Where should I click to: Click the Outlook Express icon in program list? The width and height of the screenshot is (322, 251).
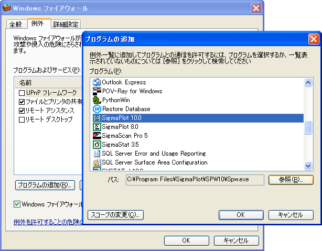click(x=96, y=82)
